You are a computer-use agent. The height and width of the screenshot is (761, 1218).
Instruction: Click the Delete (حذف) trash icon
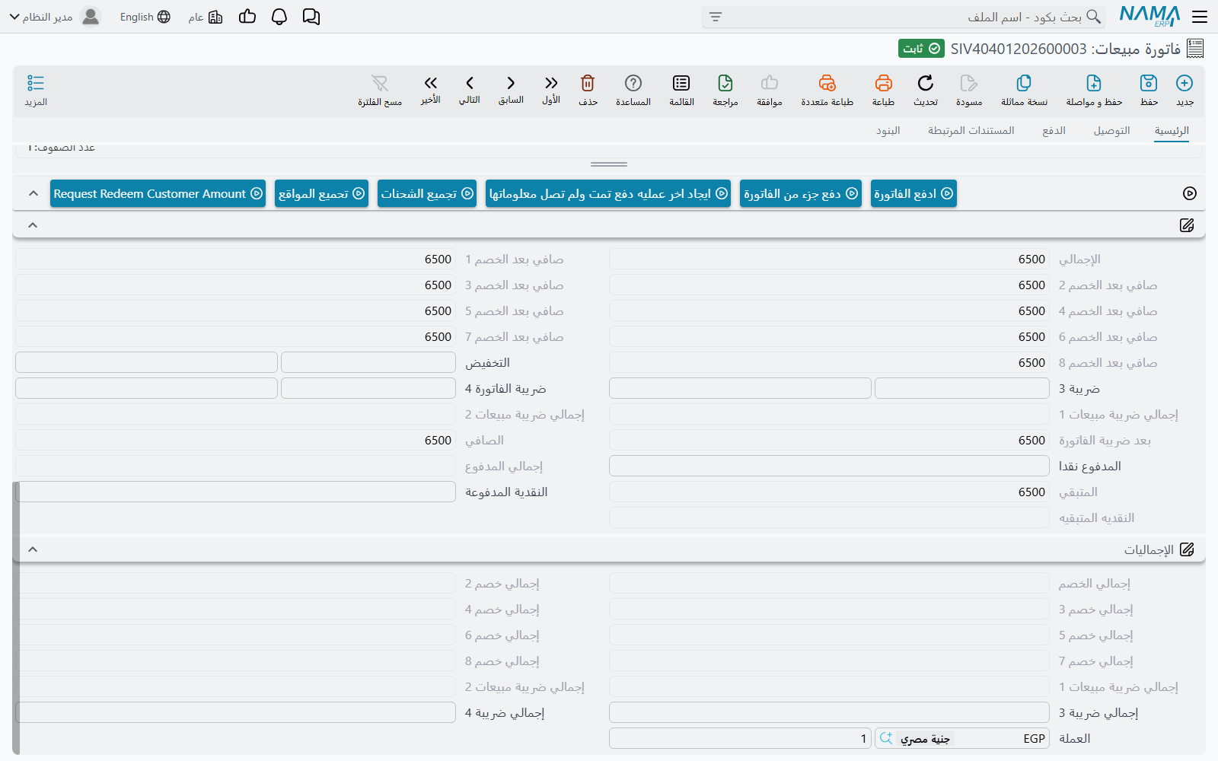pos(588,83)
